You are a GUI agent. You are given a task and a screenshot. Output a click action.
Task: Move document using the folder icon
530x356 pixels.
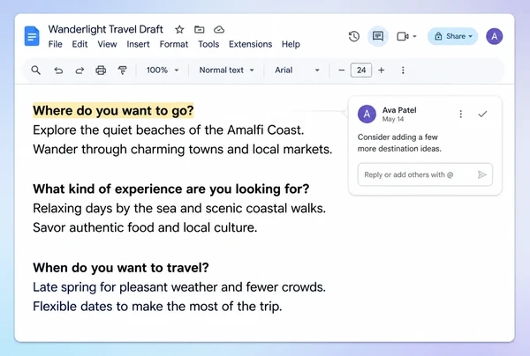pos(200,30)
